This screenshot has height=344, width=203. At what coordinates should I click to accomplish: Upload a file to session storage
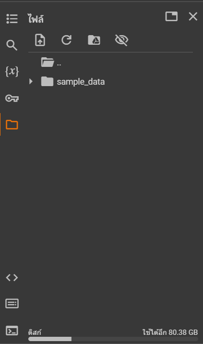click(x=40, y=40)
